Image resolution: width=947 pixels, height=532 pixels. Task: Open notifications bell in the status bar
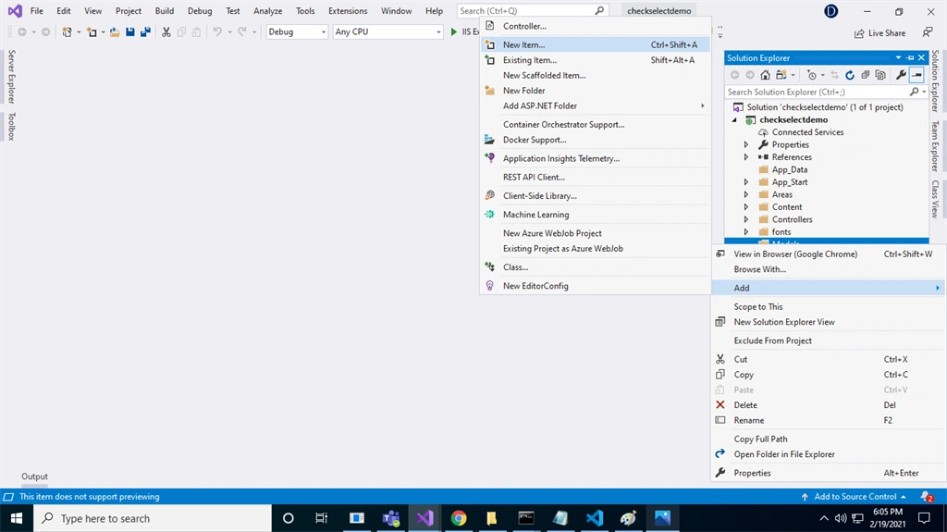(x=927, y=497)
